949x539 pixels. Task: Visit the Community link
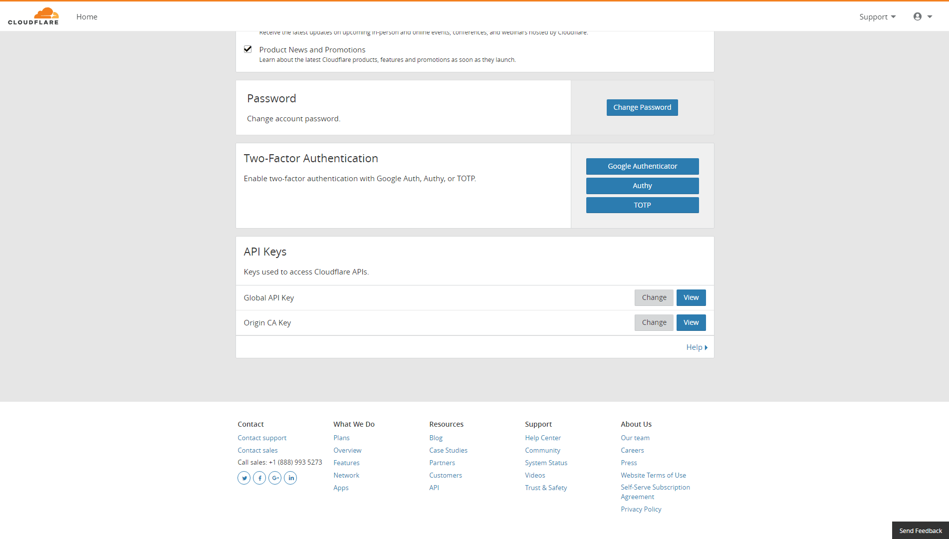click(542, 450)
